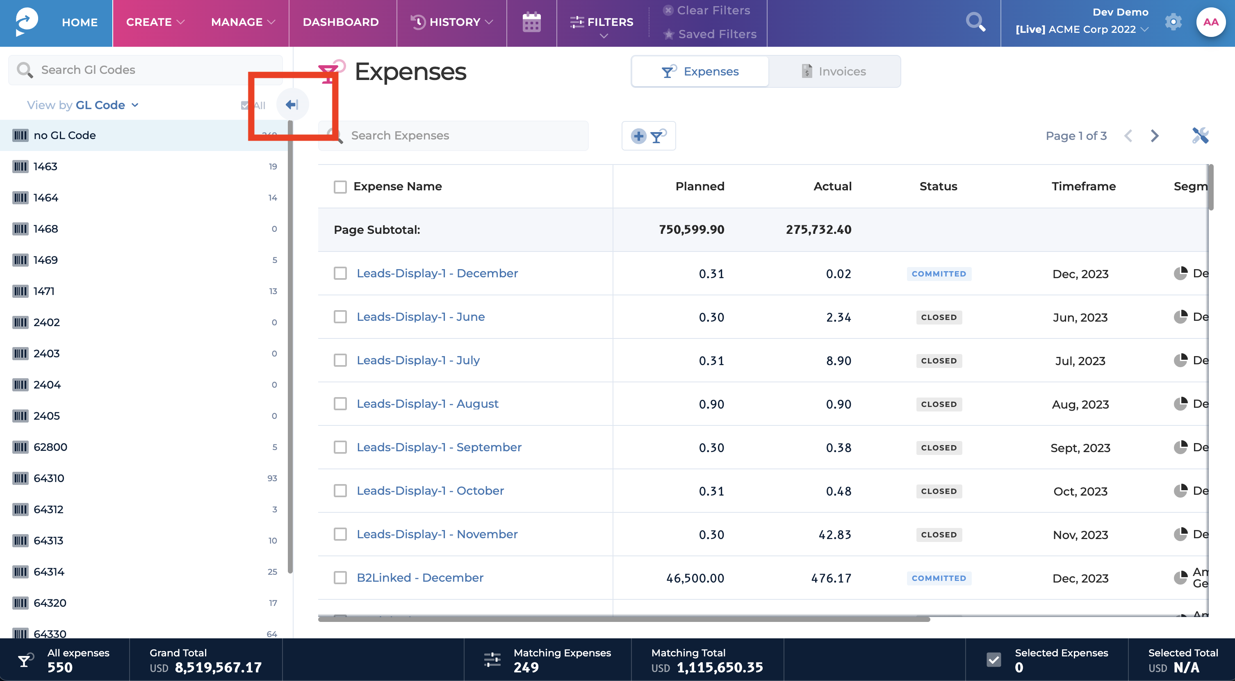Viewport: 1235px width, 681px height.
Task: Click the Planned column header
Action: point(700,186)
